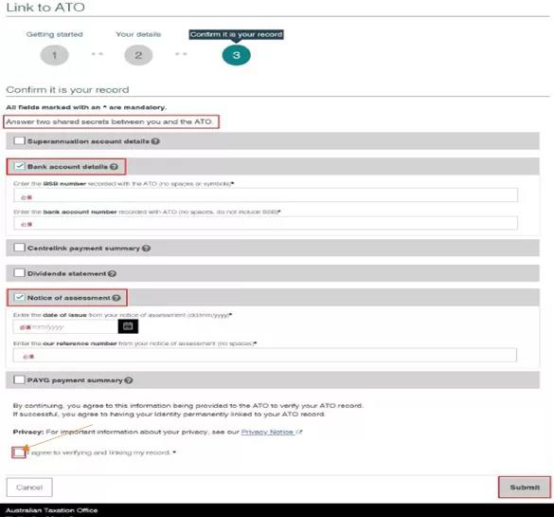
Task: Open the Privacy Notice link
Action: pyautogui.click(x=267, y=432)
